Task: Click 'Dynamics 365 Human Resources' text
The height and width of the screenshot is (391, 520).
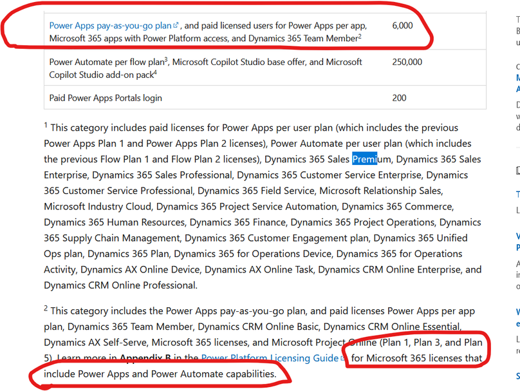Action: (114, 222)
